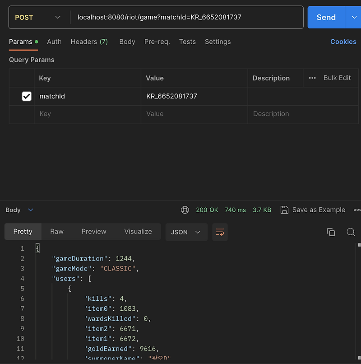Switch to the Tests tab
The width and height of the screenshot is (361, 364).
click(187, 42)
